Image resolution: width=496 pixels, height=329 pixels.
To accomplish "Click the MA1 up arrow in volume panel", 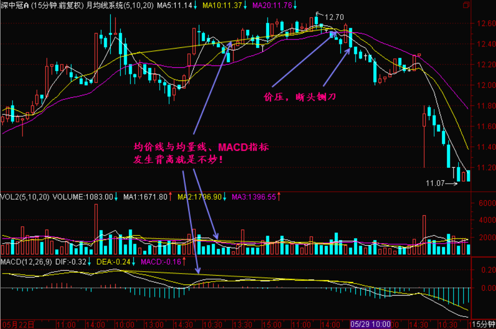I will click(x=170, y=197).
